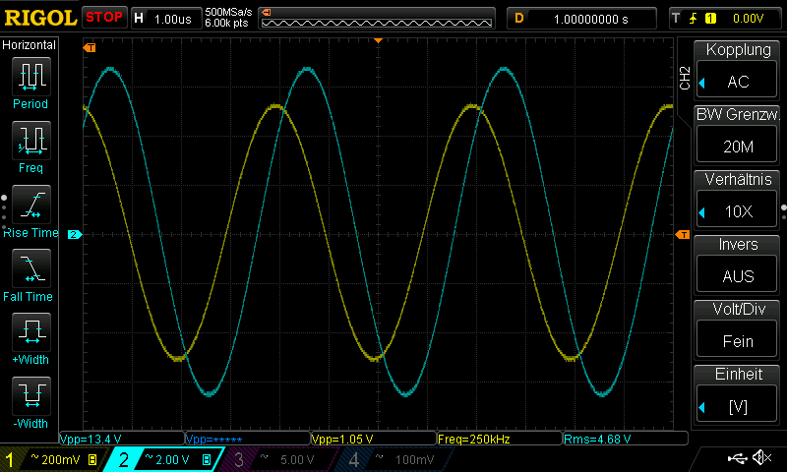Click the waveform memory overview bar

(377, 23)
